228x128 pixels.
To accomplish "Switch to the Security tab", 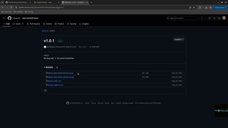I will 72,24.
